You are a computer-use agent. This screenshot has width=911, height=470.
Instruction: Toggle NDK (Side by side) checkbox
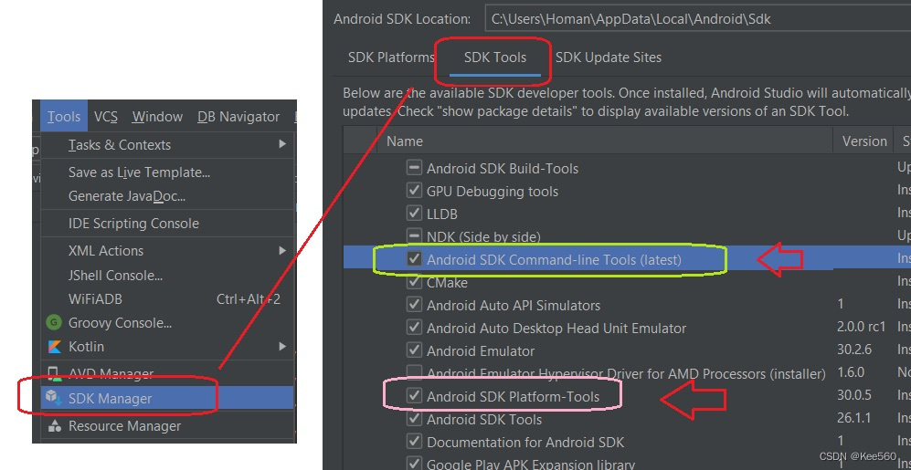coord(414,236)
